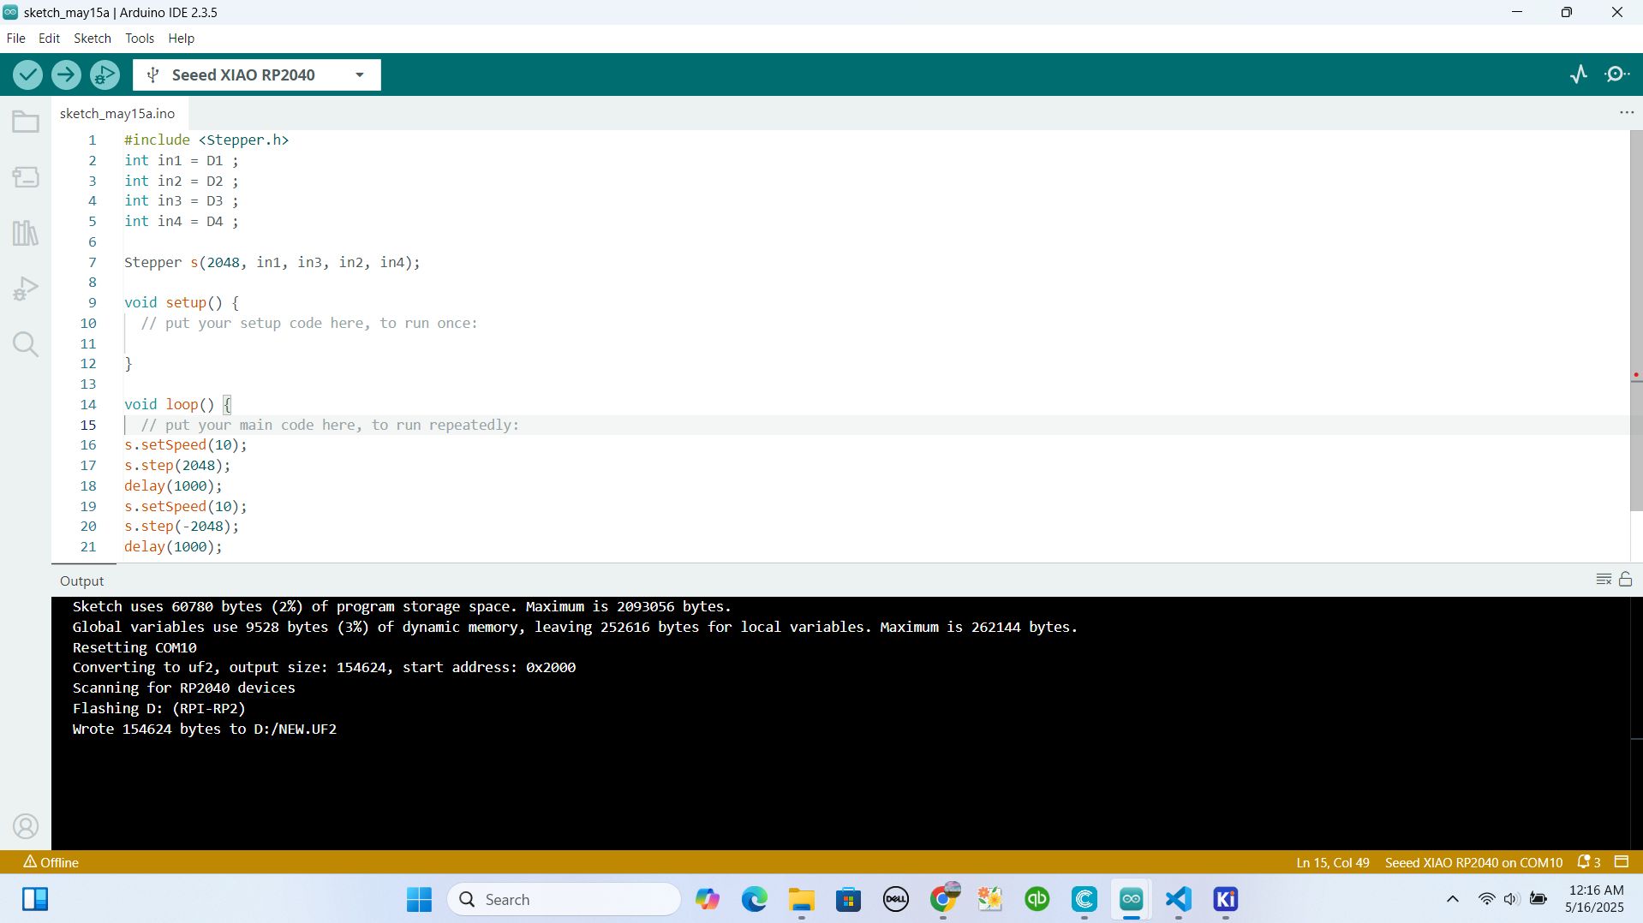Open the QuickBooks icon in taskbar

(1037, 899)
